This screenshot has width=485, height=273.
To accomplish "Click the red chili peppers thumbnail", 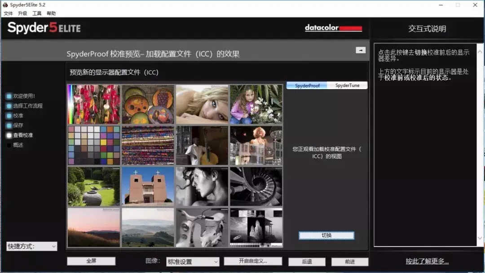I will click(x=94, y=104).
